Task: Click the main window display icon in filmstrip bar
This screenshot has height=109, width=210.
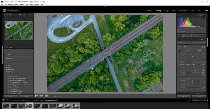Action: (x=3, y=100)
